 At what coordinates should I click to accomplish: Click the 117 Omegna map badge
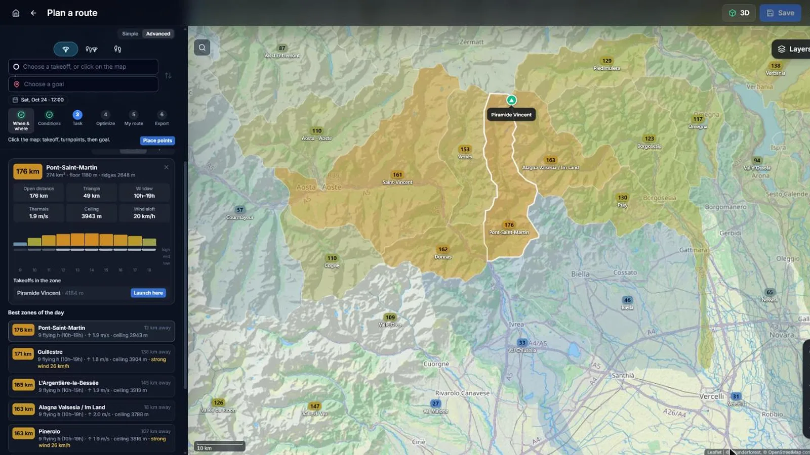(x=698, y=119)
